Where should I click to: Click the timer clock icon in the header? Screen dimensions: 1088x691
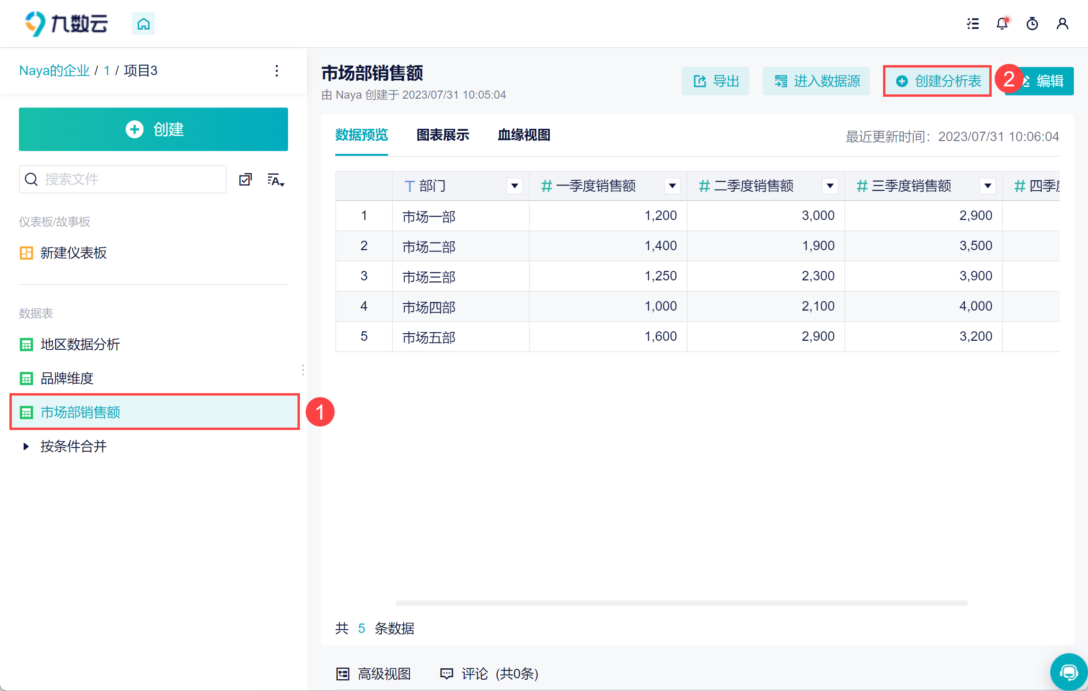click(1032, 24)
